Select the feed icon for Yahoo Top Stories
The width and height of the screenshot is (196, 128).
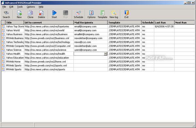(x=3, y=26)
